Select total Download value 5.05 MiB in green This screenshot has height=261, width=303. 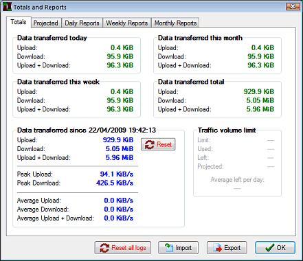click(x=260, y=100)
